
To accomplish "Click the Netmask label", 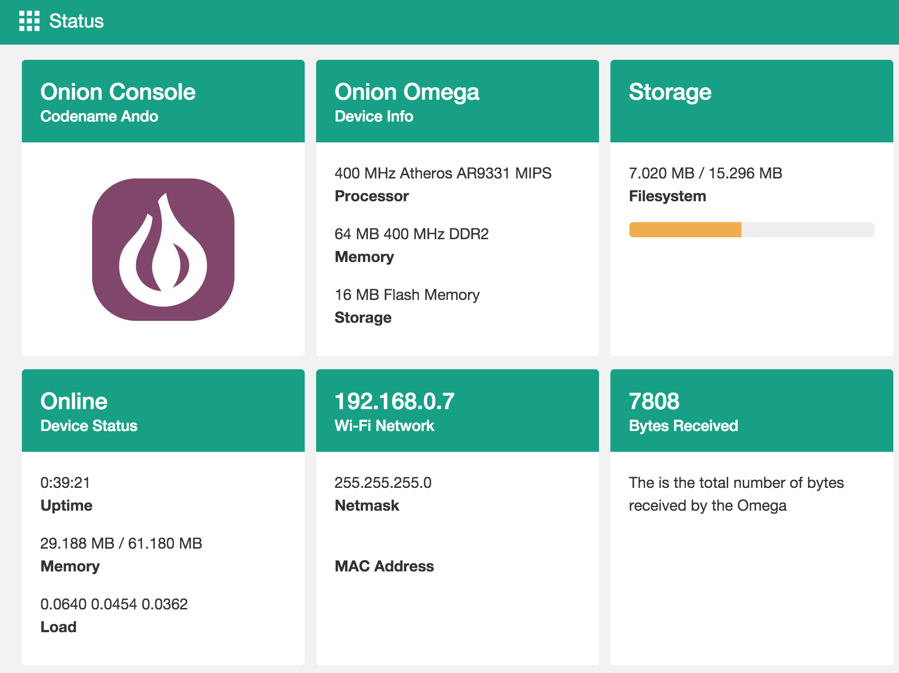I will pos(367,505).
